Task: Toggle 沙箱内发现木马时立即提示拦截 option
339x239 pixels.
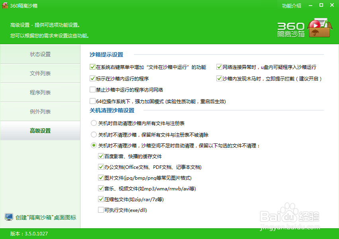Action: [219, 78]
